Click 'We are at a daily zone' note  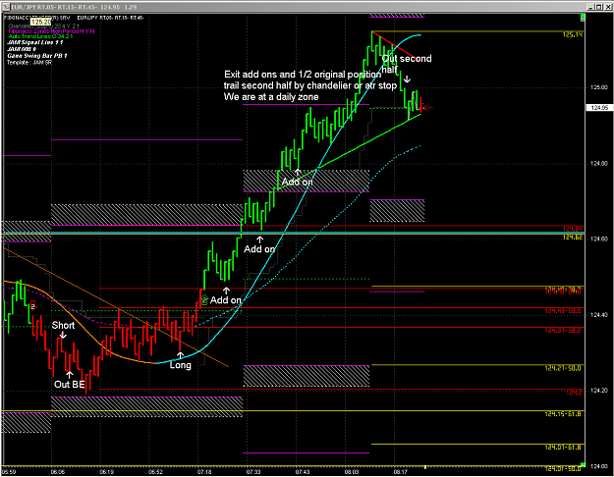pos(271,97)
